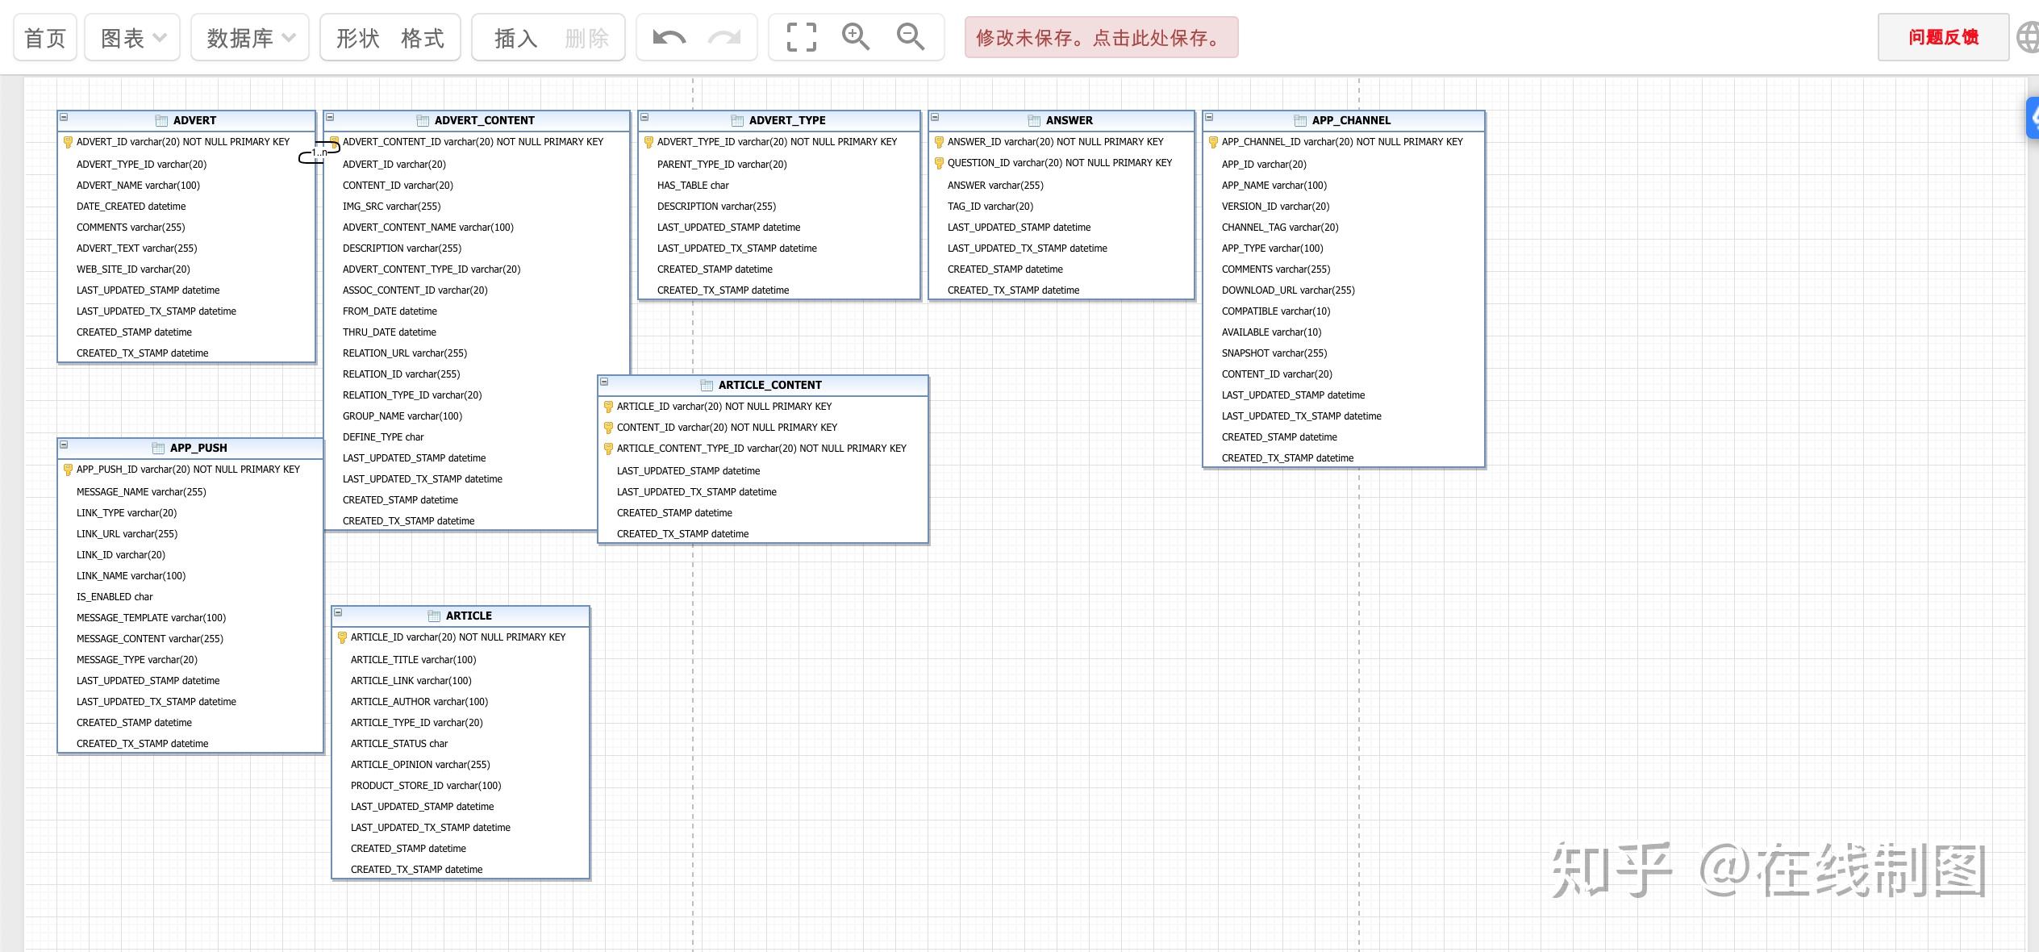Collapse the APP_PUSH table via its minus box
This screenshot has height=952, width=2039.
tap(65, 445)
